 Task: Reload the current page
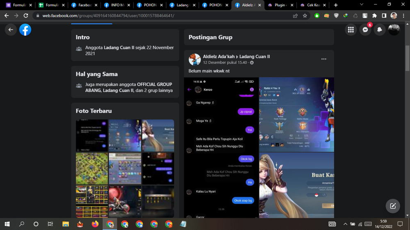point(25,16)
